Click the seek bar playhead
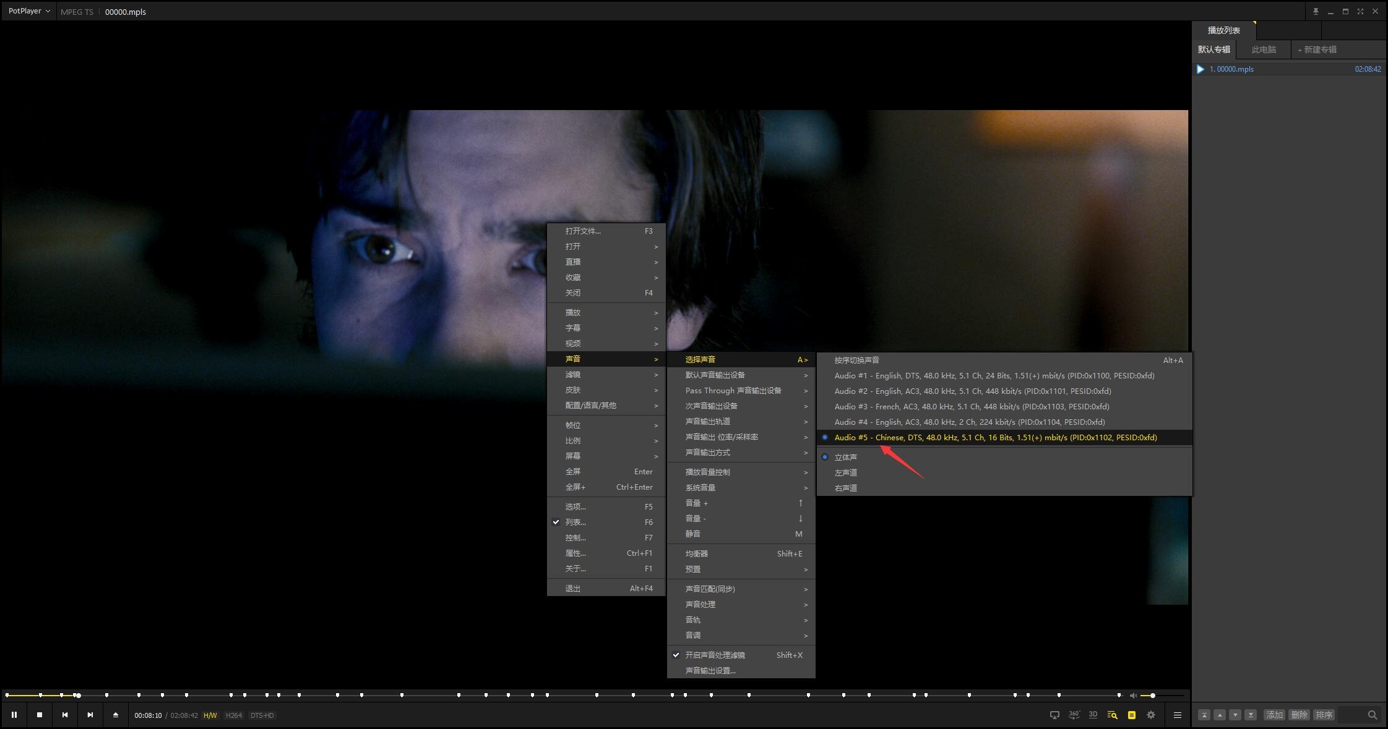The width and height of the screenshot is (1388, 729). pos(79,696)
